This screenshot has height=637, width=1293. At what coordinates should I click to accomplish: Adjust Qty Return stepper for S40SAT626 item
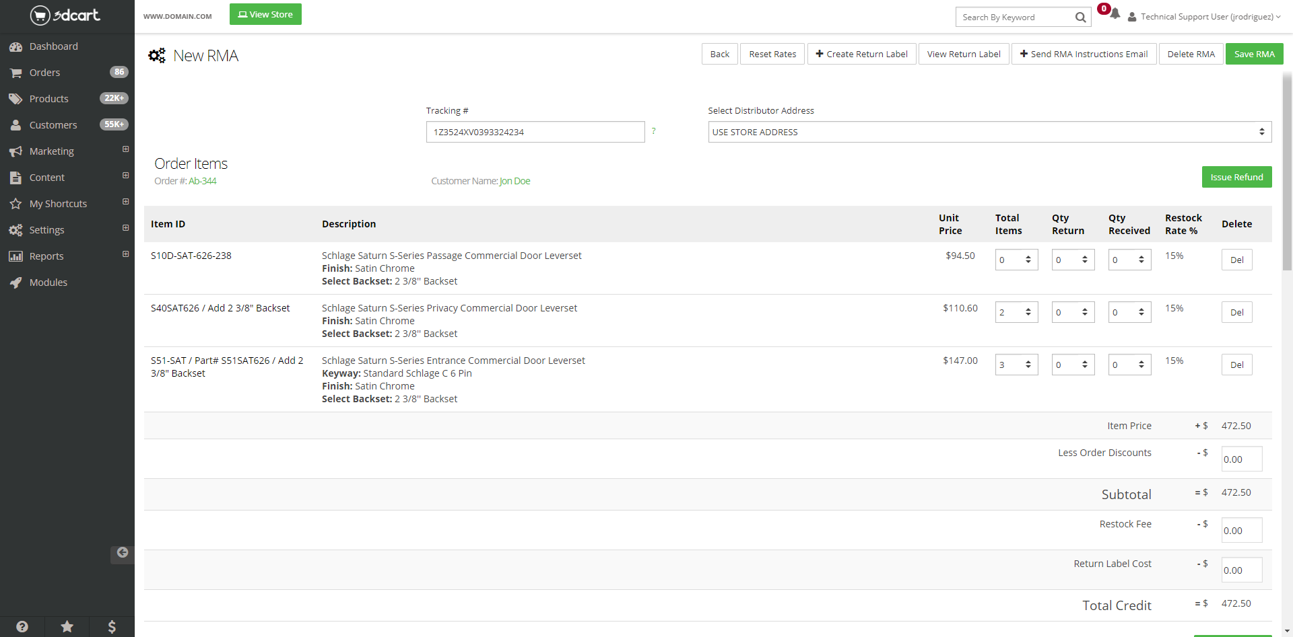pos(1084,312)
